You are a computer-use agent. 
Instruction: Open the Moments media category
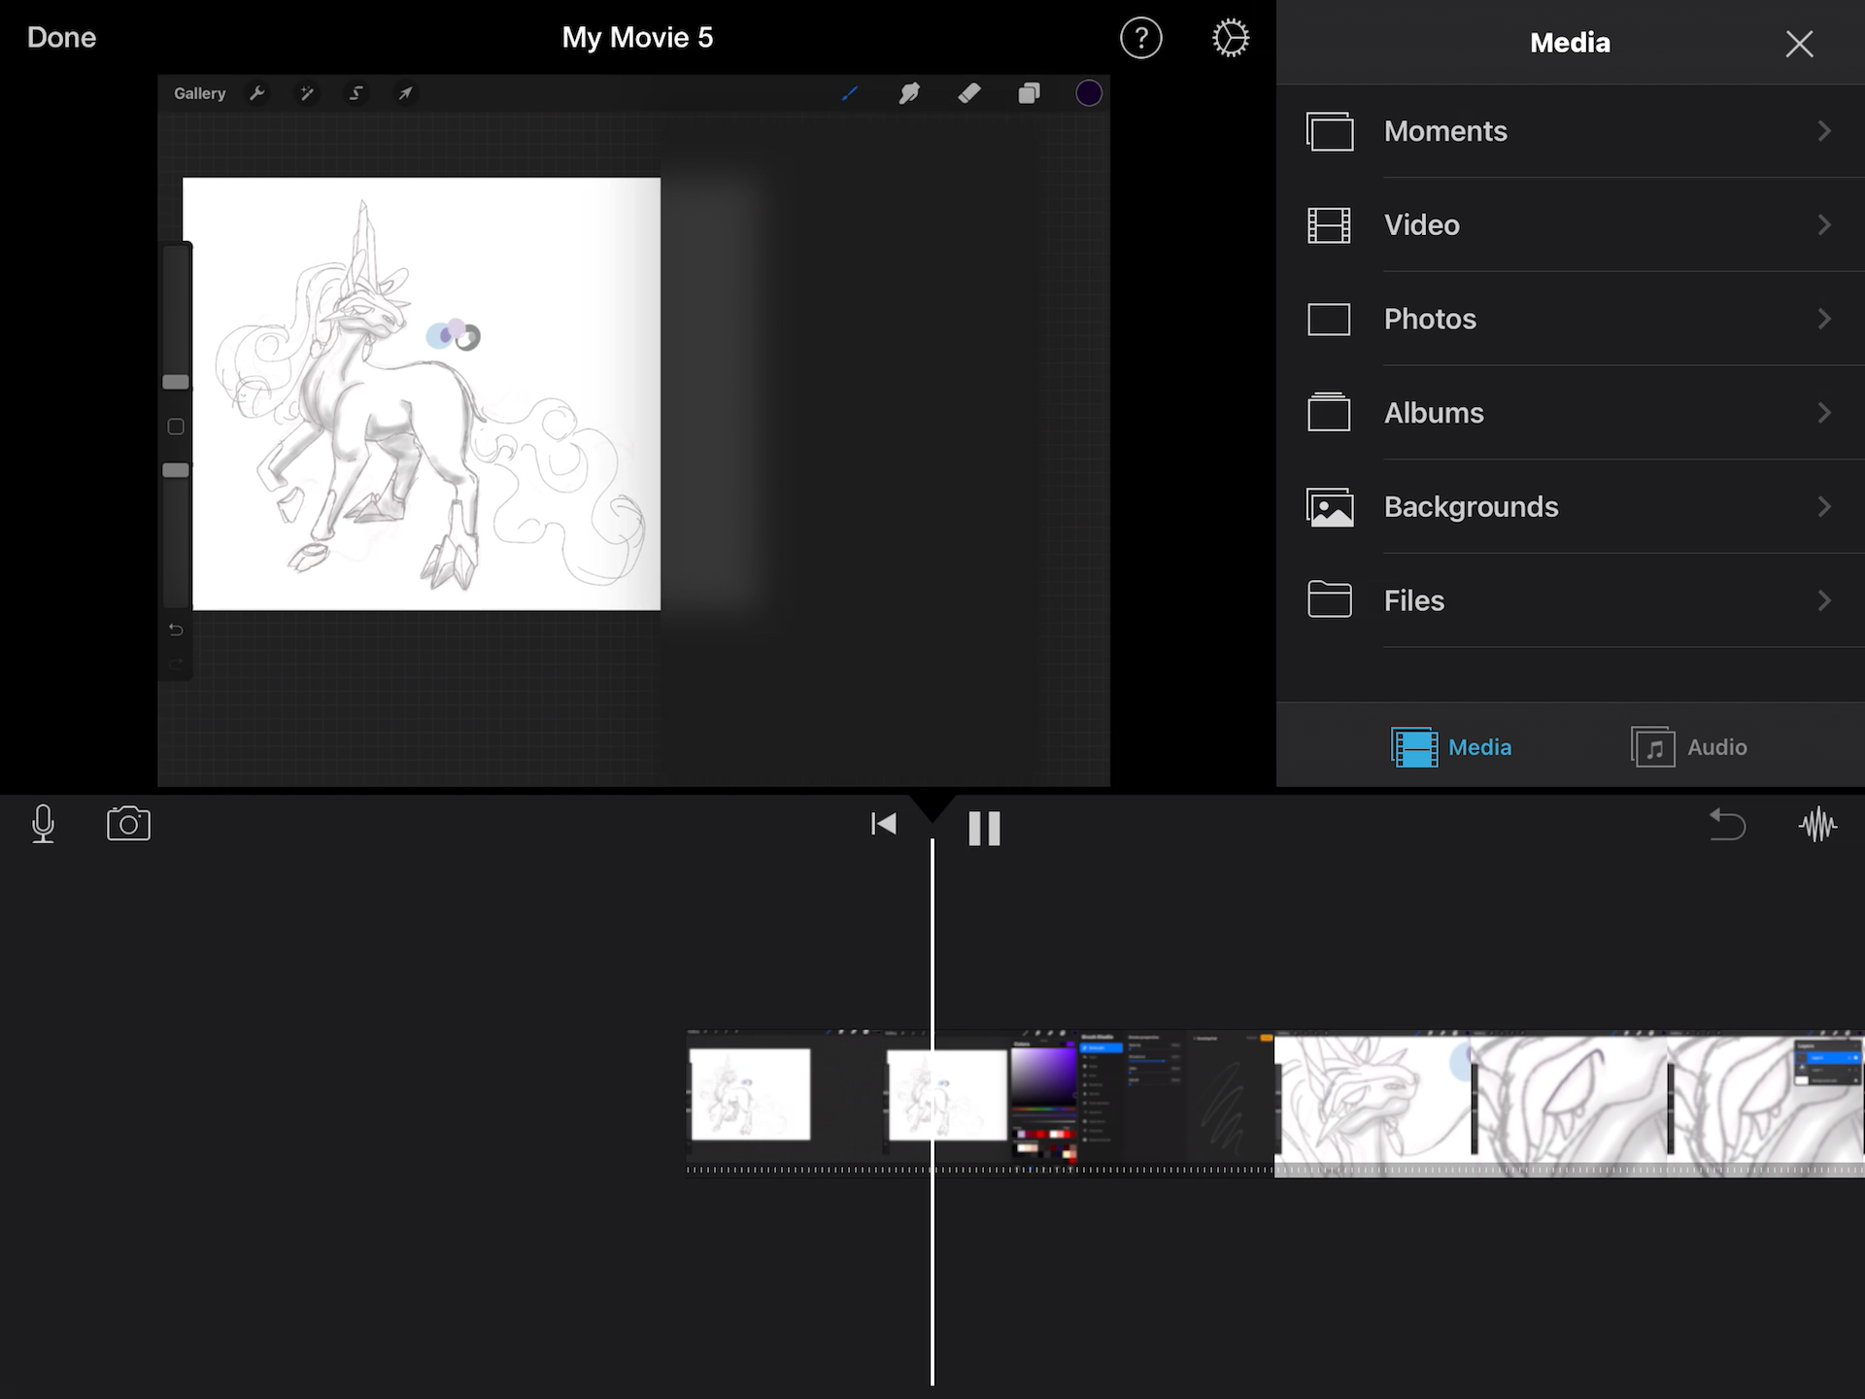pos(1571,131)
